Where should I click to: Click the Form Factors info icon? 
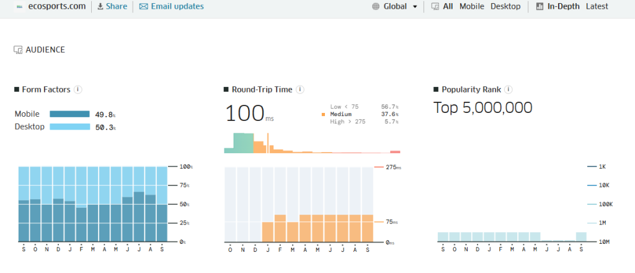click(x=78, y=89)
